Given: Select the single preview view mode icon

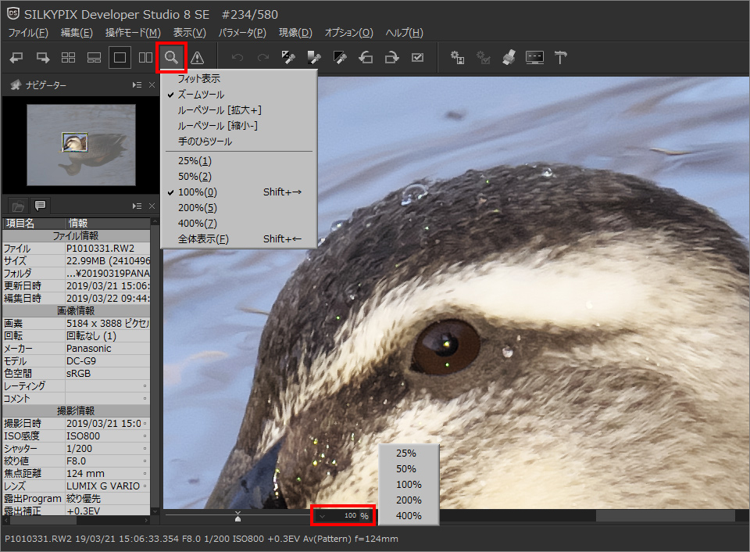Looking at the screenshot, I should click(x=120, y=58).
